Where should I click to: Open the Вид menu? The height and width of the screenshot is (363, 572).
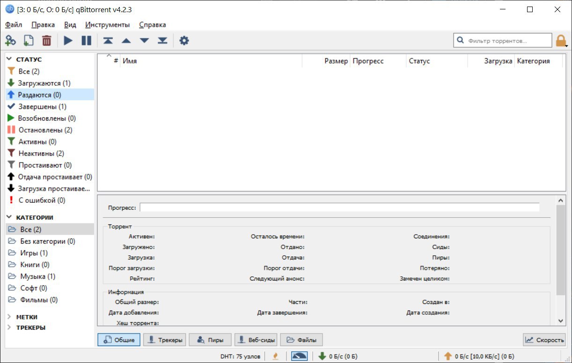click(x=70, y=25)
